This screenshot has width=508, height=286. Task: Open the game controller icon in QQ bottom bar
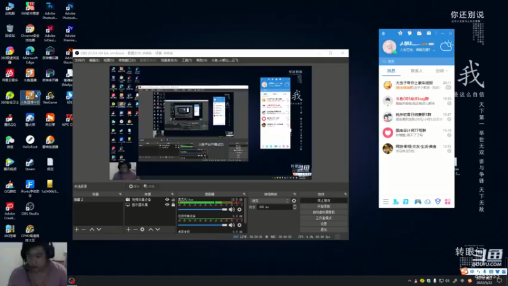tap(418, 201)
